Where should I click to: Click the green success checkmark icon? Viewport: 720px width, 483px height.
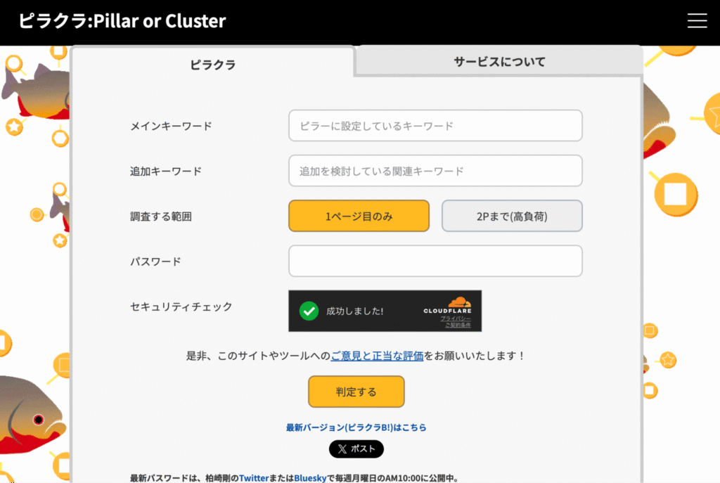pyautogui.click(x=309, y=311)
